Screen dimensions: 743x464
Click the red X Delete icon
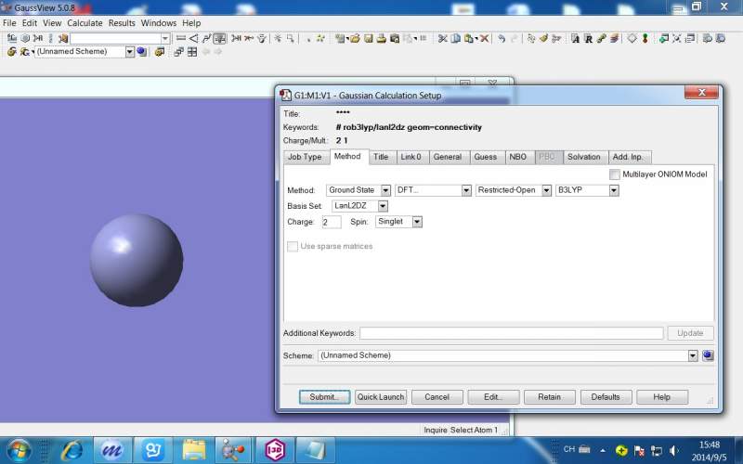pos(484,38)
